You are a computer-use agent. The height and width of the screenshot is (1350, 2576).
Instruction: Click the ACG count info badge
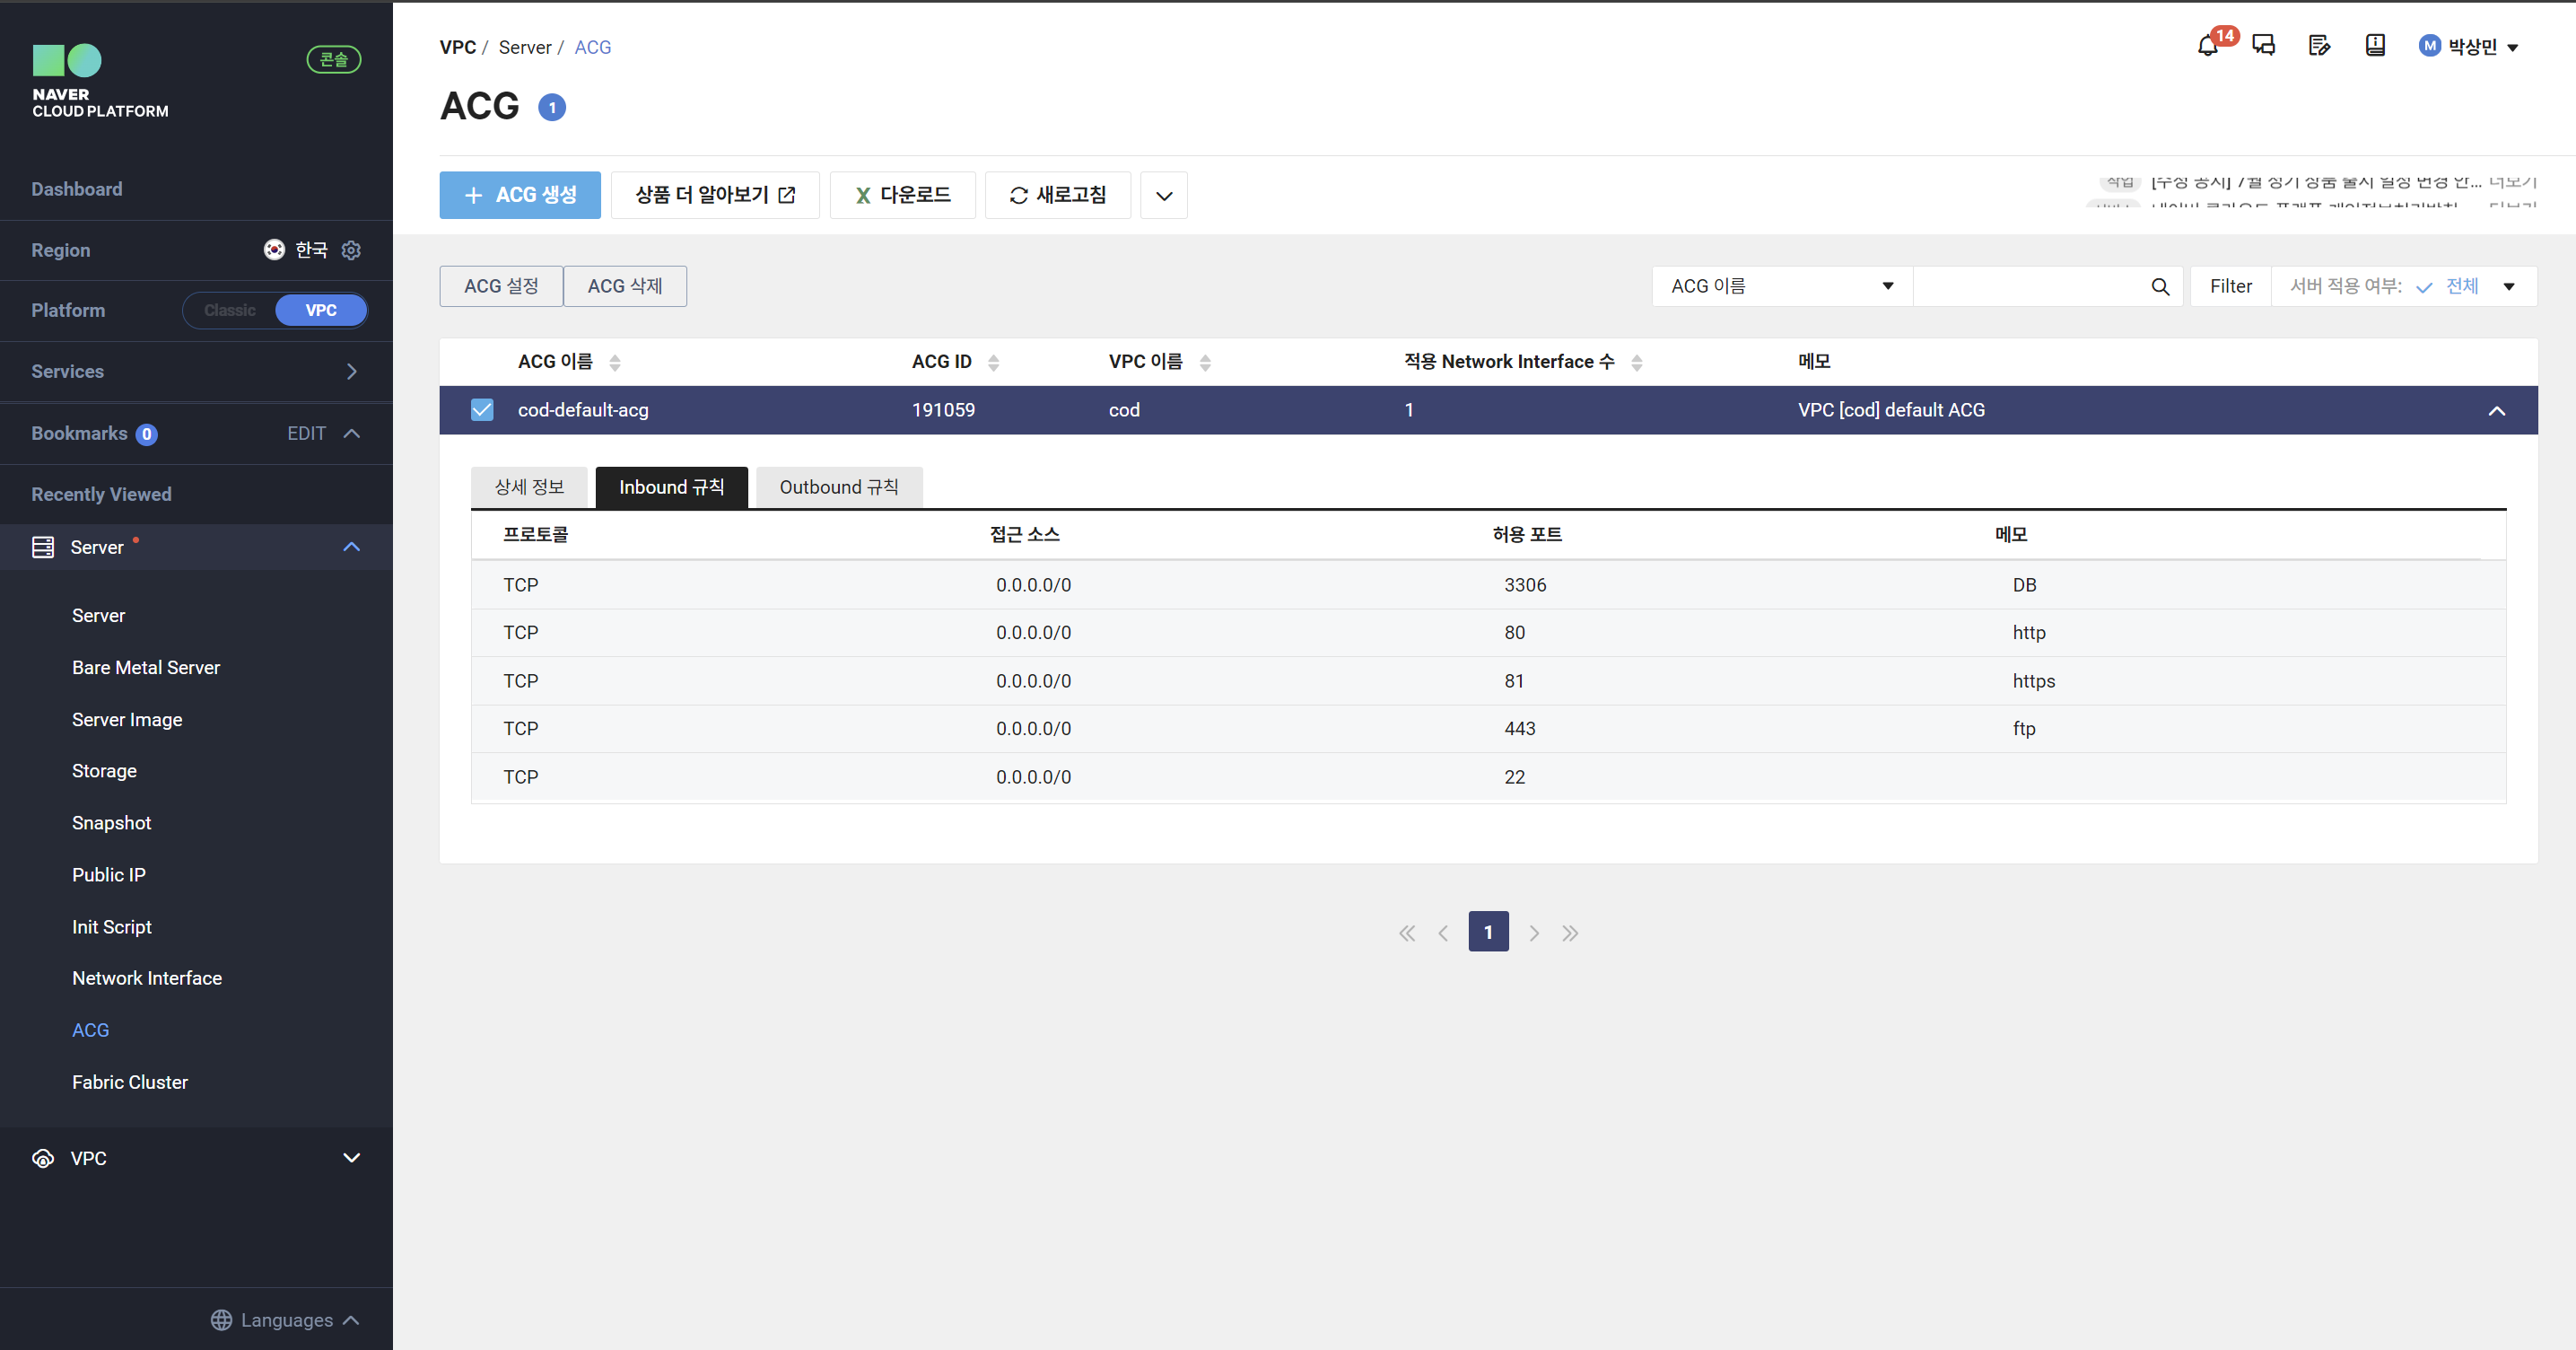pyautogui.click(x=552, y=107)
